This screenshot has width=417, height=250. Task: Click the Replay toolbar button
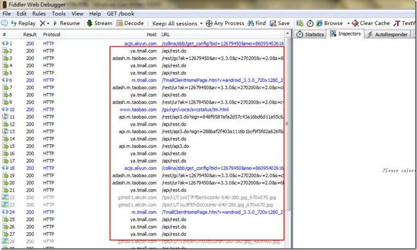(x=23, y=23)
